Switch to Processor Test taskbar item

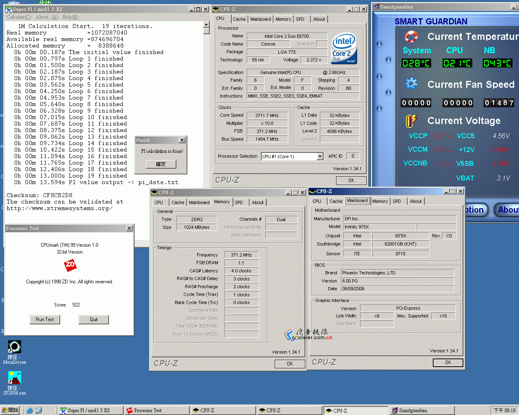[x=157, y=411]
